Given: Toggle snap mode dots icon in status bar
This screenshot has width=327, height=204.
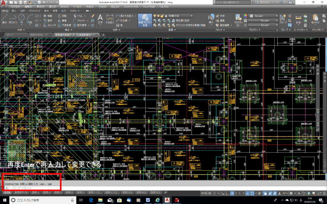Looking at the screenshot, I should [214, 193].
